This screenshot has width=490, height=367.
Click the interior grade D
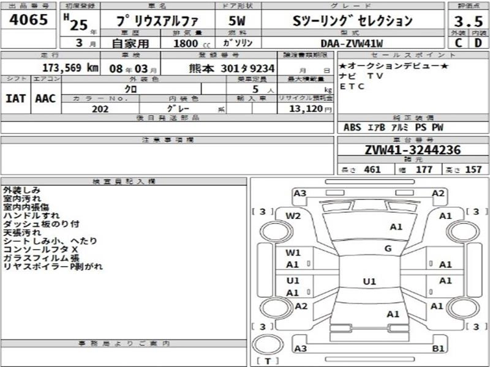pyautogui.click(x=478, y=43)
